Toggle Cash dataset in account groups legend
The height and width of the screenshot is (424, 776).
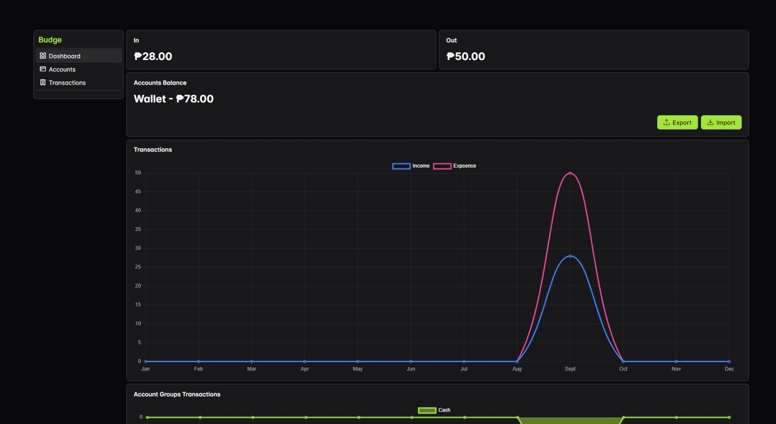(x=434, y=410)
